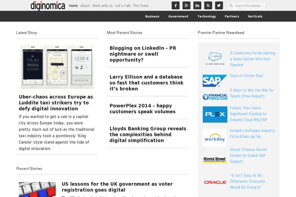Open Ireland's Software Industry link
Screen dimensions: 296x197
[253, 133]
